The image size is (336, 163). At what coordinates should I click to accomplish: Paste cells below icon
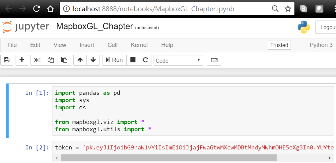point(64,60)
